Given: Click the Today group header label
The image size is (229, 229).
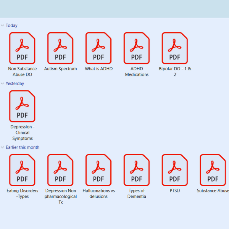Looking at the screenshot, I should point(11,26).
